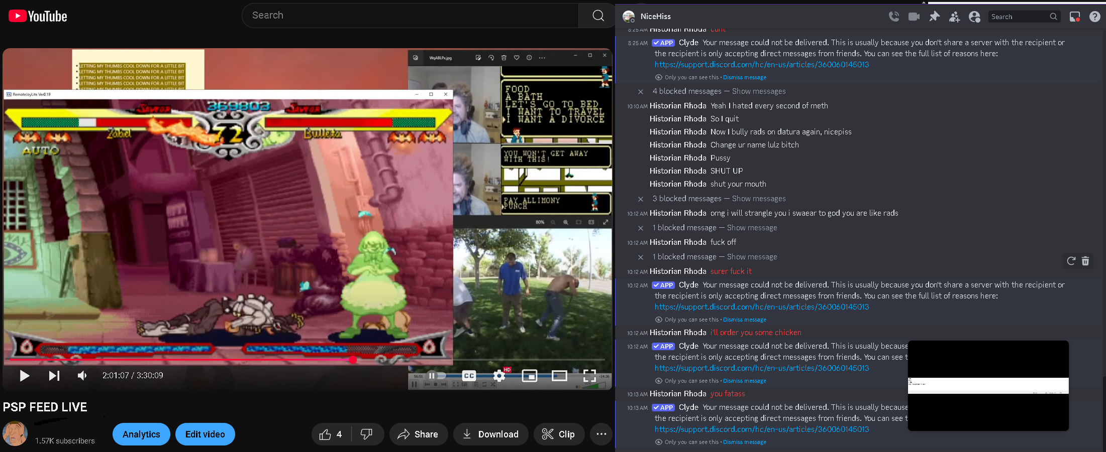Mute YouTube player volume
This screenshot has width=1106, height=452.
pyautogui.click(x=82, y=375)
